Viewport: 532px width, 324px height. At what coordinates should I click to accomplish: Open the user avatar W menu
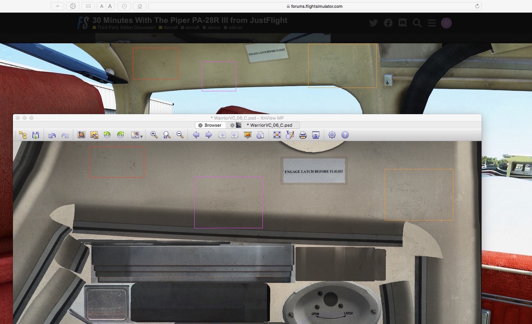click(446, 23)
